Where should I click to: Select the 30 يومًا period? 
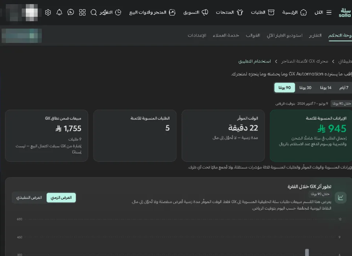click(x=305, y=88)
